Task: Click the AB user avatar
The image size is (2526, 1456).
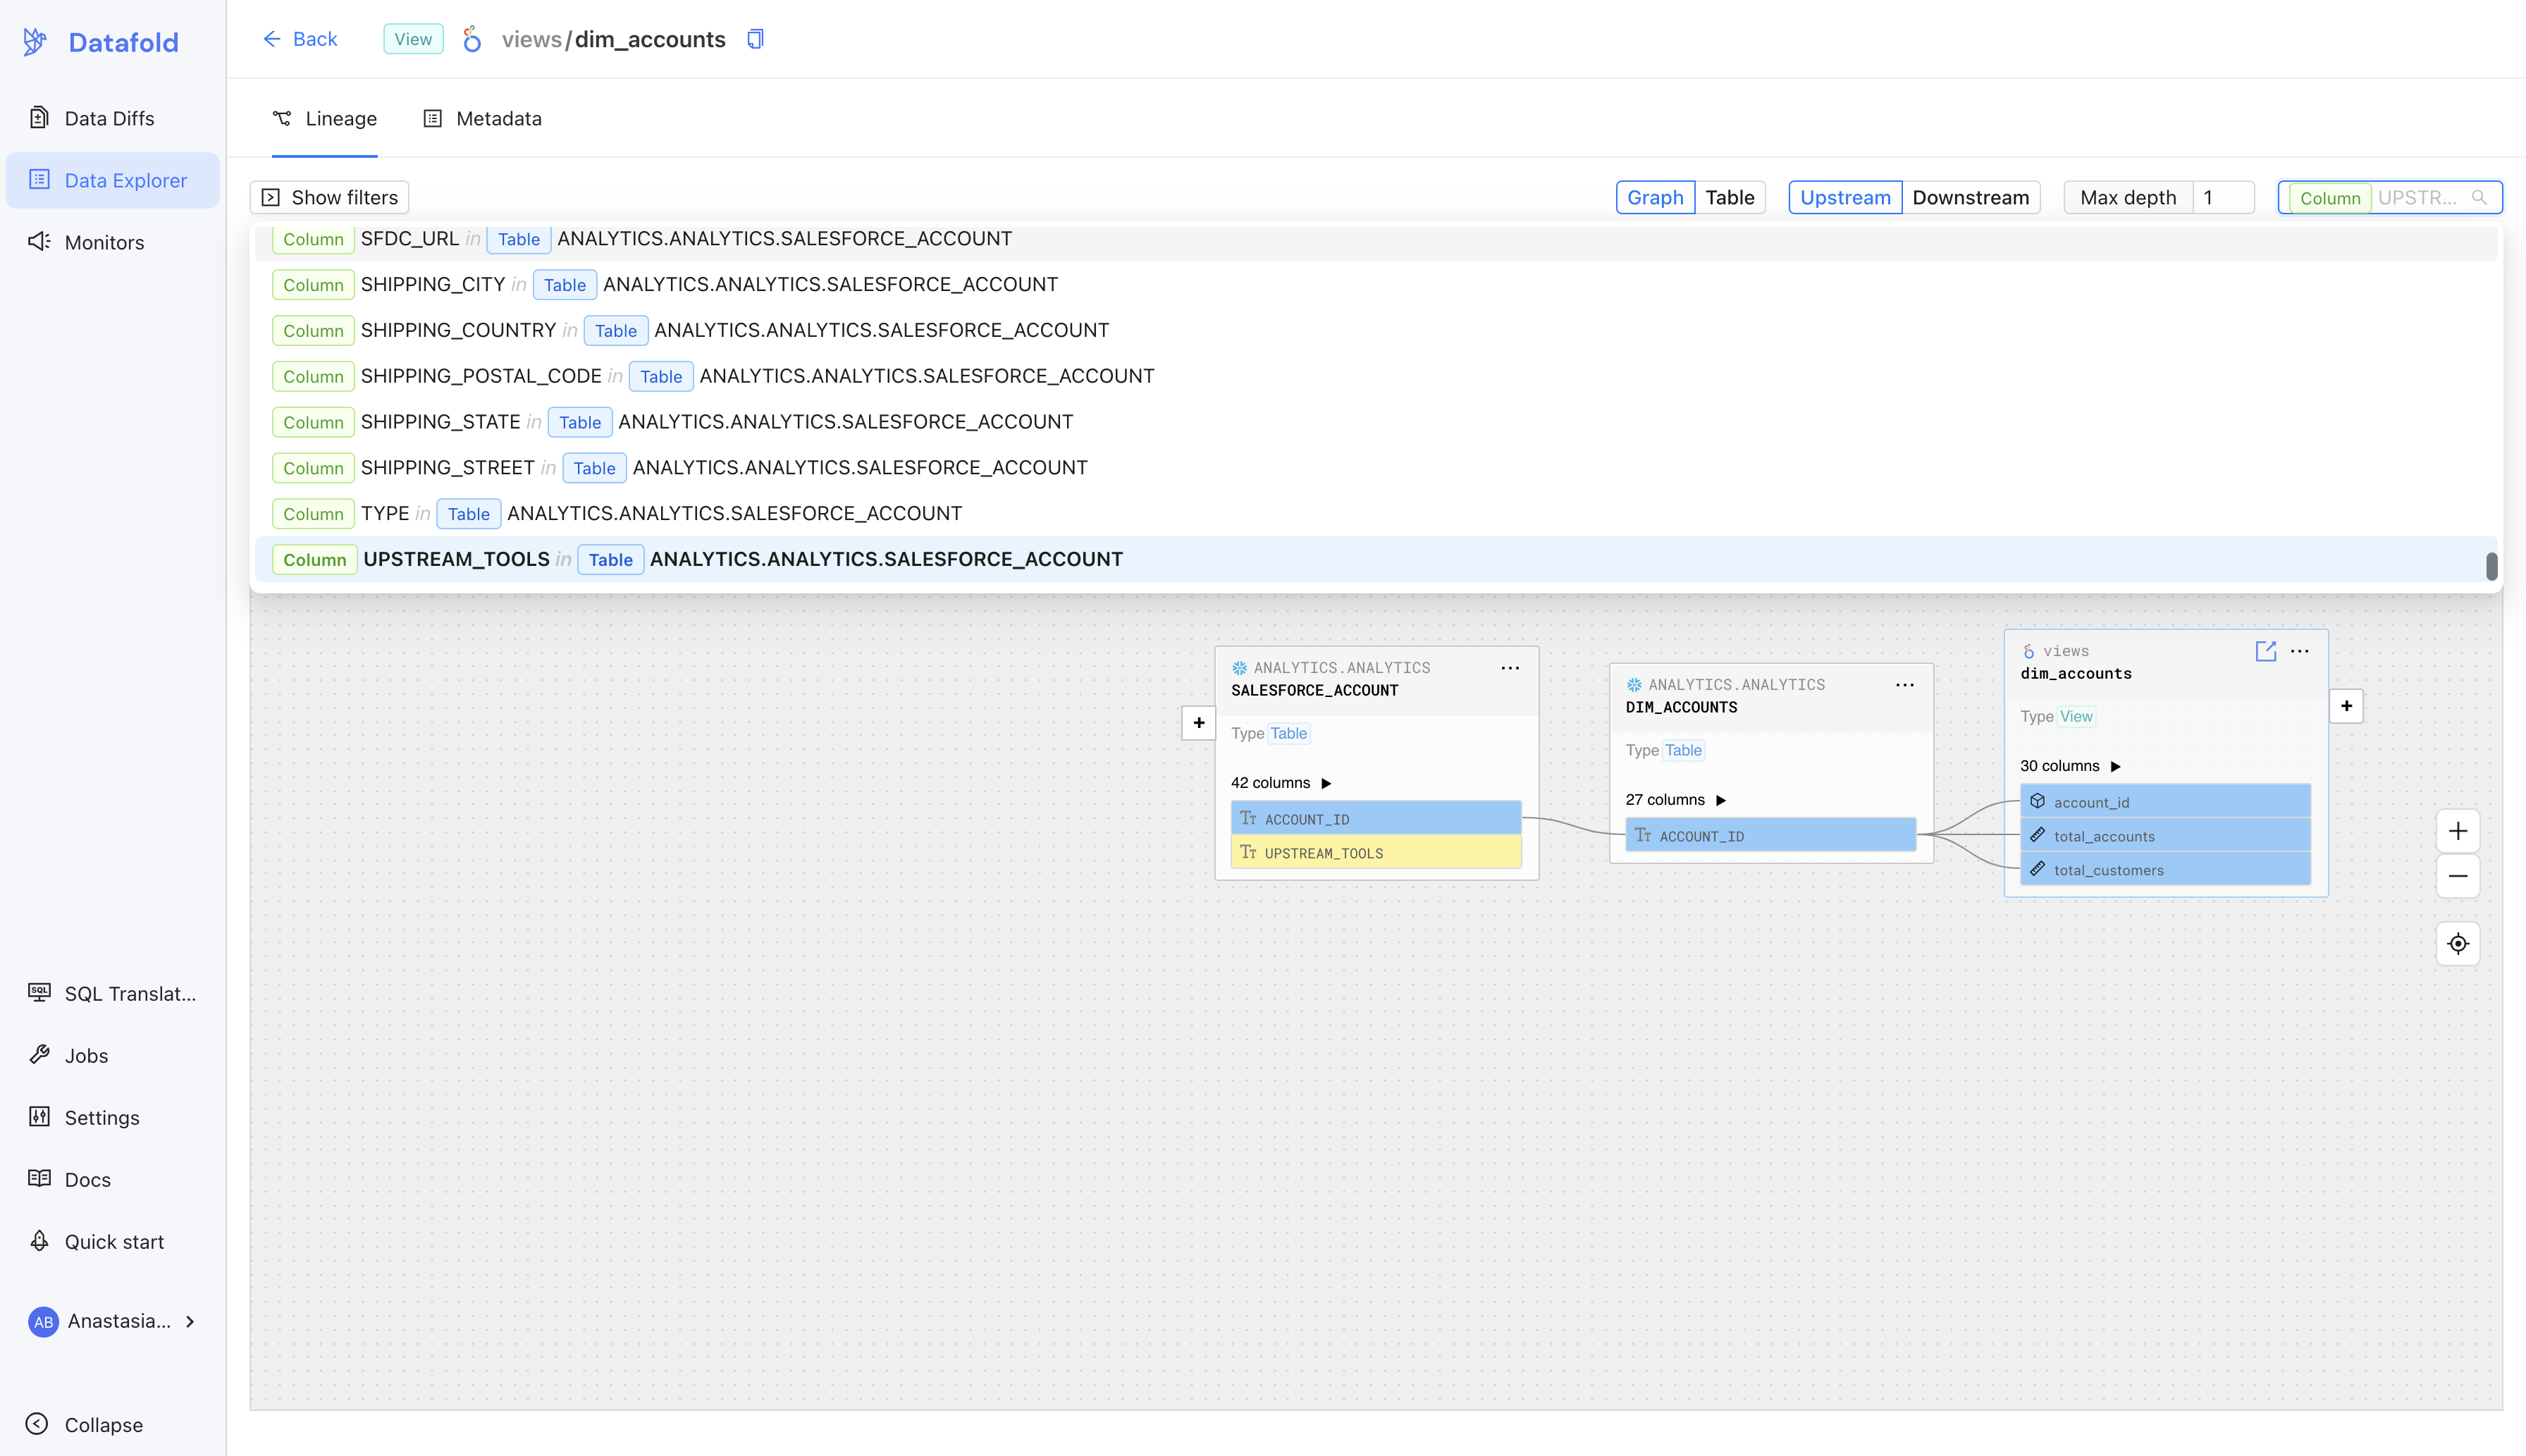Action: point(43,1321)
